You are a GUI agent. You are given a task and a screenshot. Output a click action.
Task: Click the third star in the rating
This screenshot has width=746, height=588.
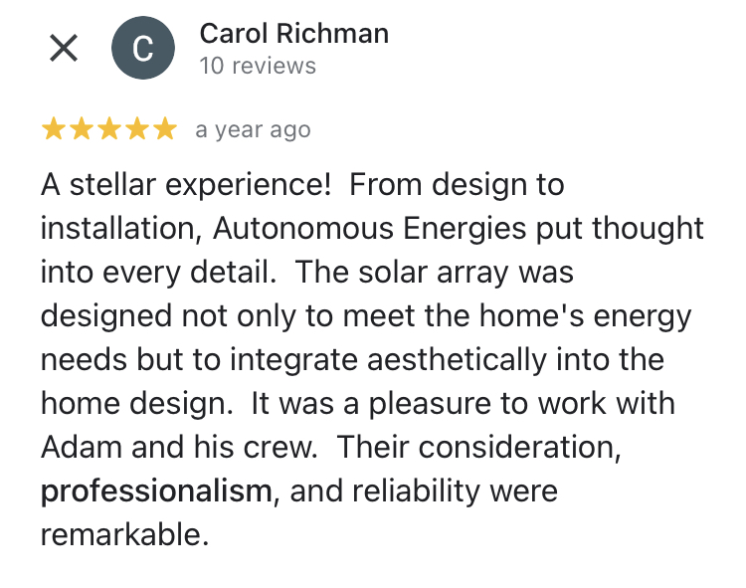108,129
